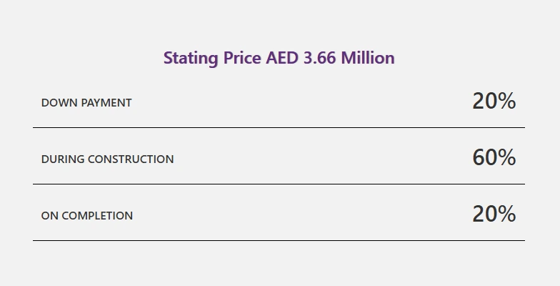Click the word PAYMENT in the first row
Viewport: 560px width, 286px height.
[106, 103]
